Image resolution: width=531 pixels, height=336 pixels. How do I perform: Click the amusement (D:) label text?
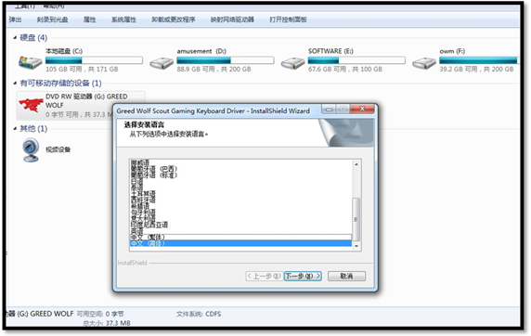(201, 51)
